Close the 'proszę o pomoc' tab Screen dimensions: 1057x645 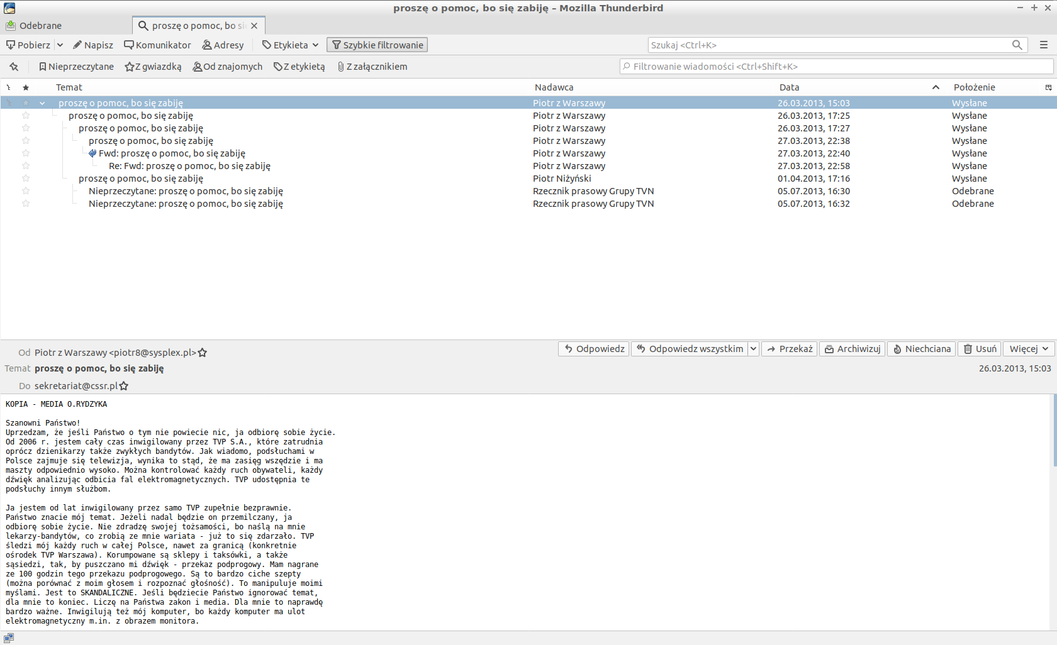coord(254,26)
